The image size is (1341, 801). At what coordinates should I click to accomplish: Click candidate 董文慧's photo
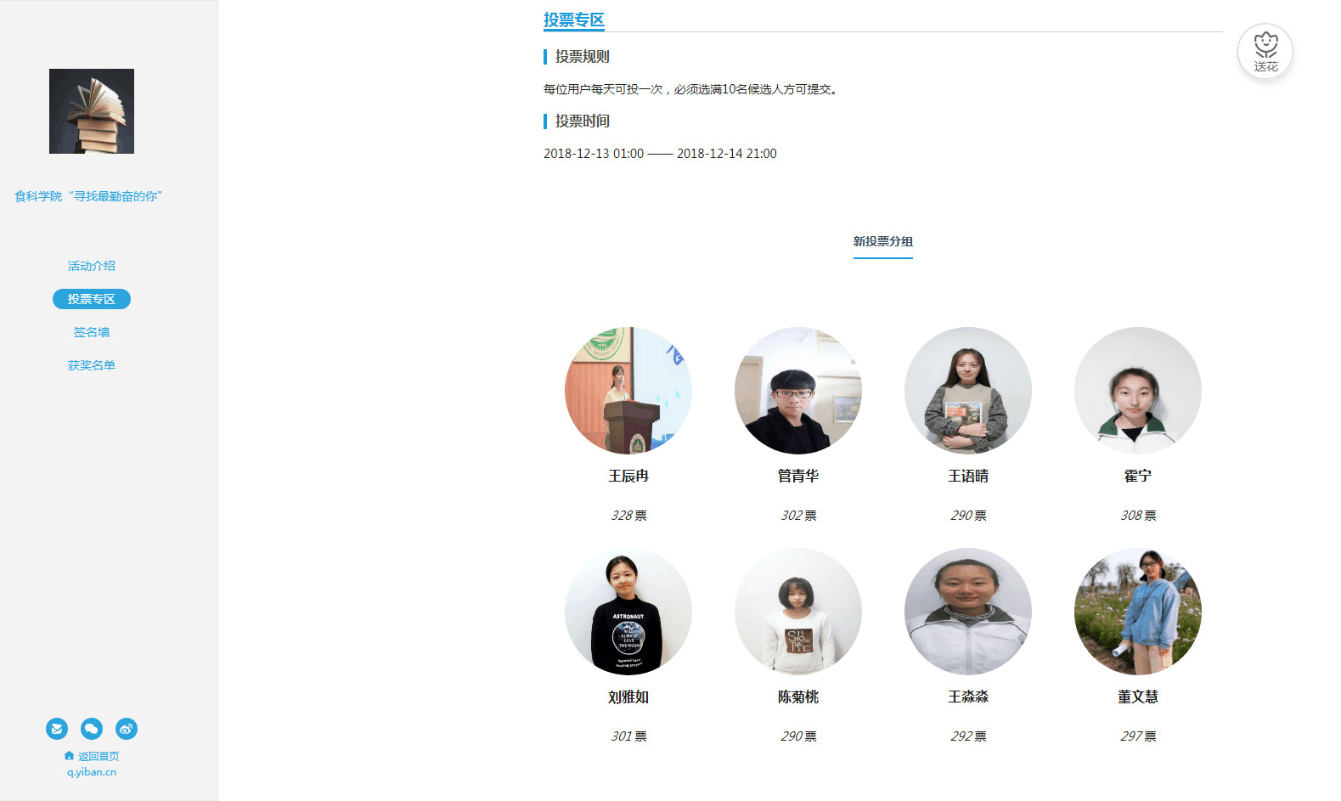point(1138,612)
